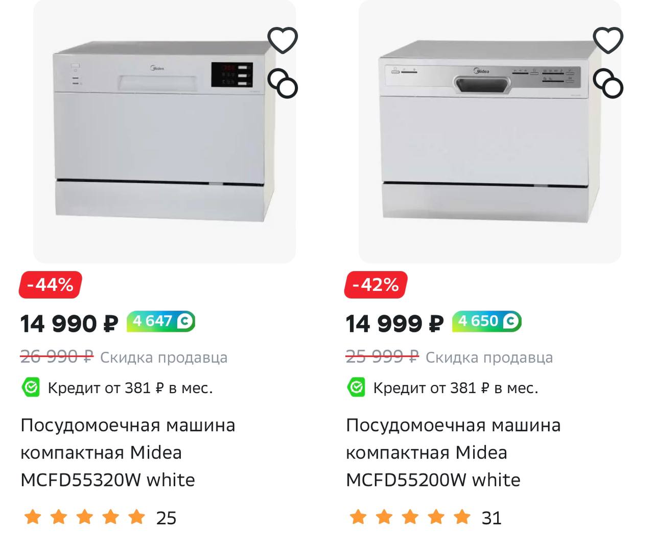This screenshot has width=654, height=535.
Task: Open credit offer text for MCFD55320W
Action: pos(130,388)
